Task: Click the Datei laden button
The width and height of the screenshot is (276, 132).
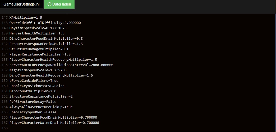Action: (59, 4)
